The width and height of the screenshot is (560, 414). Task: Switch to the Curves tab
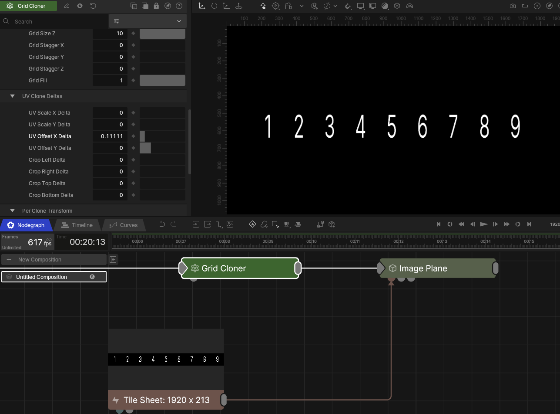[x=124, y=225]
